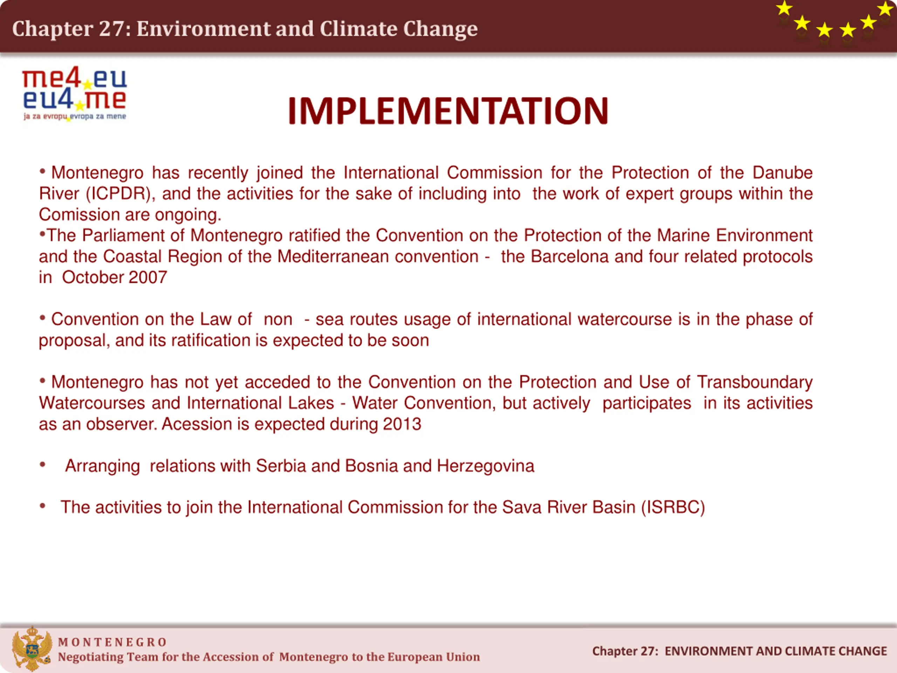Click the header 'Chapter 27: Environment and Climate Change'
The width and height of the screenshot is (897, 673).
coord(245,29)
